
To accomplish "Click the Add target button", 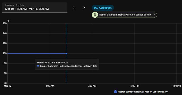I will point(103,8).
